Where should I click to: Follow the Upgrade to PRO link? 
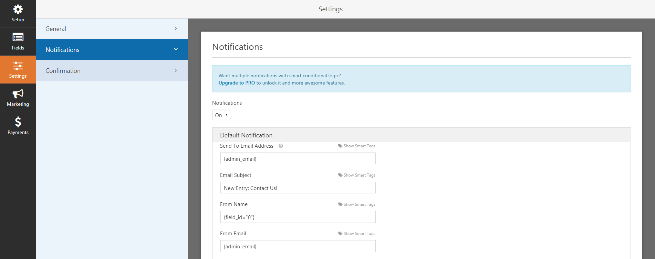pyautogui.click(x=237, y=83)
